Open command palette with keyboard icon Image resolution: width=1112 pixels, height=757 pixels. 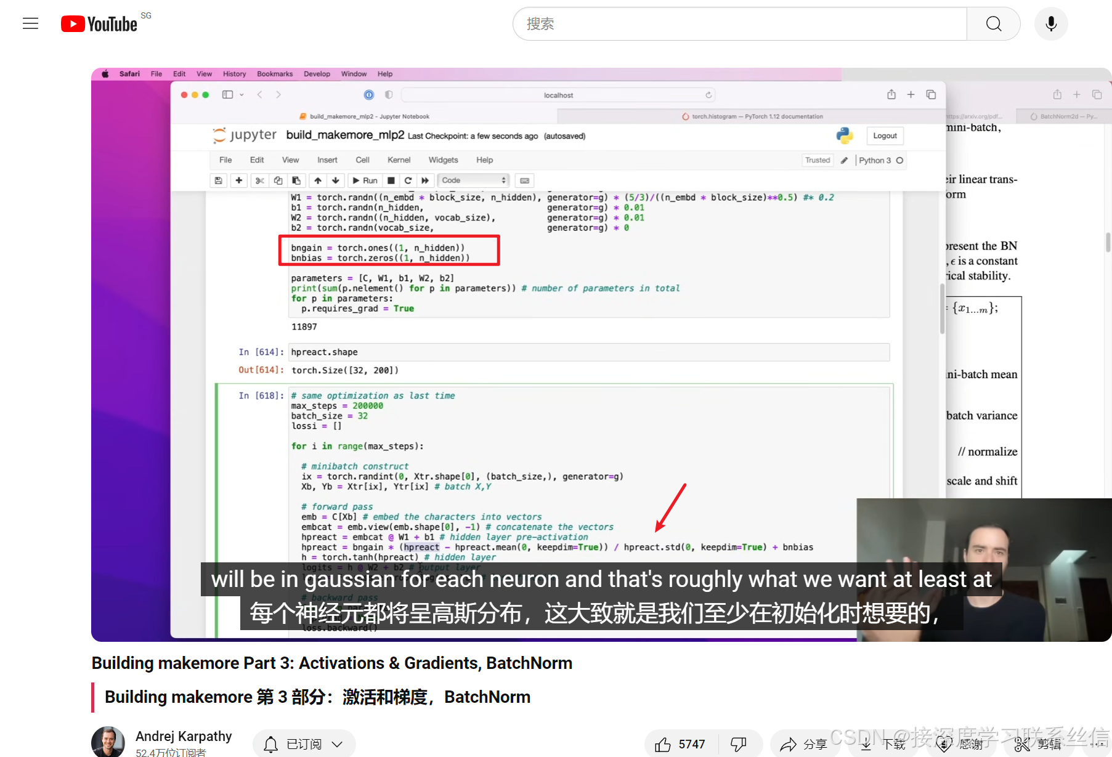pos(524,180)
